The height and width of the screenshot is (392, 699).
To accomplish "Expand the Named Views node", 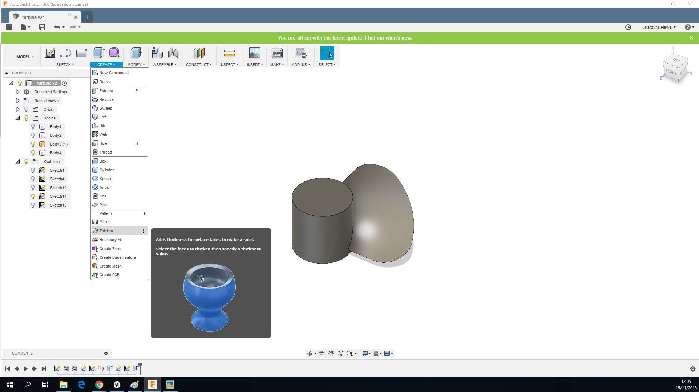I will pyautogui.click(x=17, y=101).
